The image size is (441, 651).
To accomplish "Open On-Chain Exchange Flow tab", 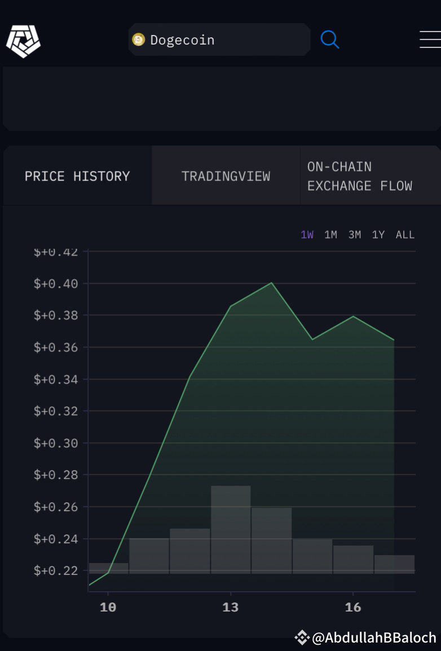I will [x=370, y=176].
